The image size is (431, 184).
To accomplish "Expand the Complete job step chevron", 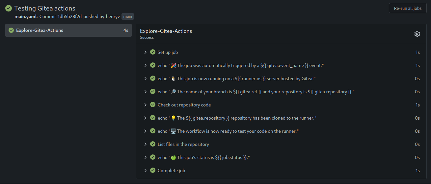I will tap(145, 171).
